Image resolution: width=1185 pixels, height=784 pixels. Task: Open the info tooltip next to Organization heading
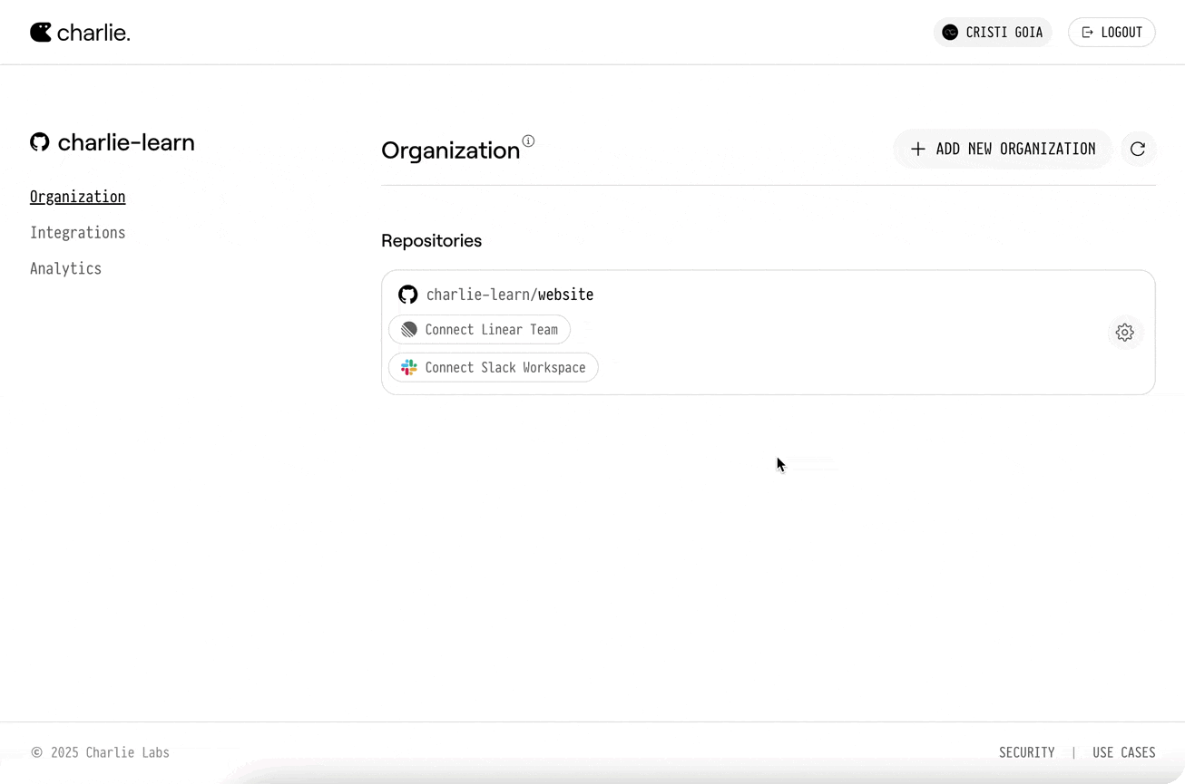click(x=529, y=140)
